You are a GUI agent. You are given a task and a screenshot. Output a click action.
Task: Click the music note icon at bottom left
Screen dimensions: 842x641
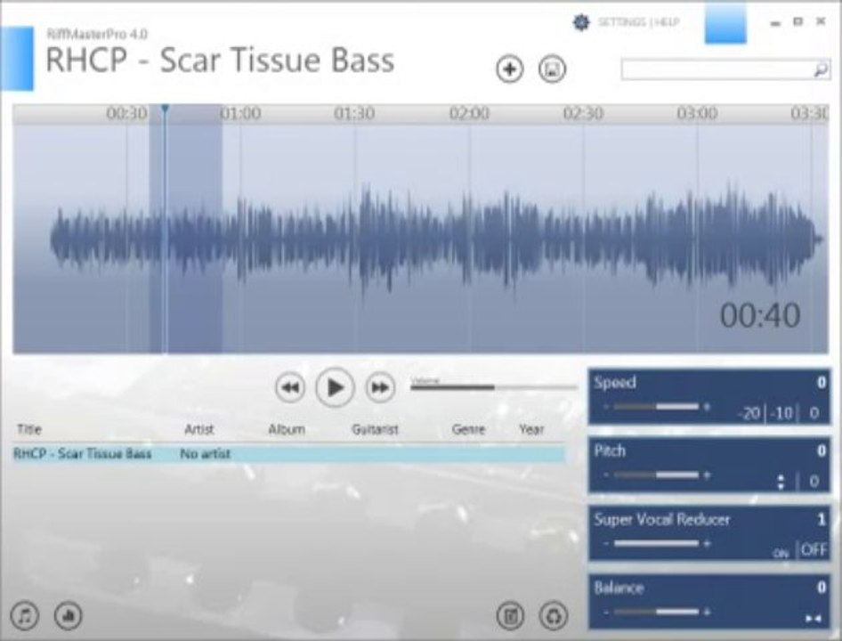(x=25, y=615)
